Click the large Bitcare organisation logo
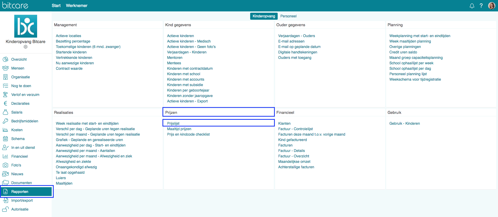This screenshot has width=498, height=217. coord(26,26)
